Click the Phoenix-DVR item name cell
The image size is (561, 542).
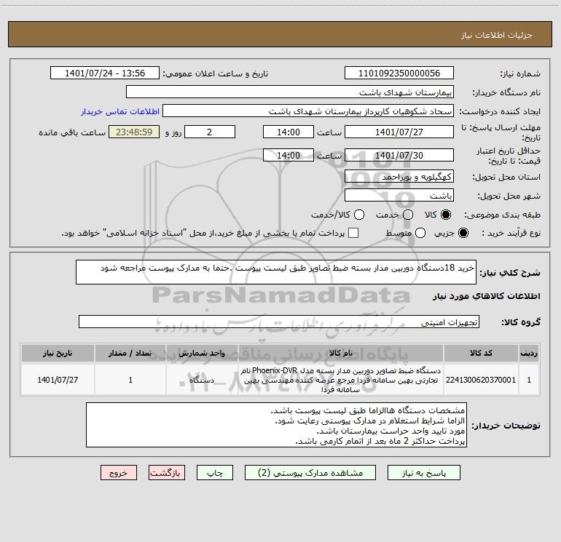tap(341, 380)
